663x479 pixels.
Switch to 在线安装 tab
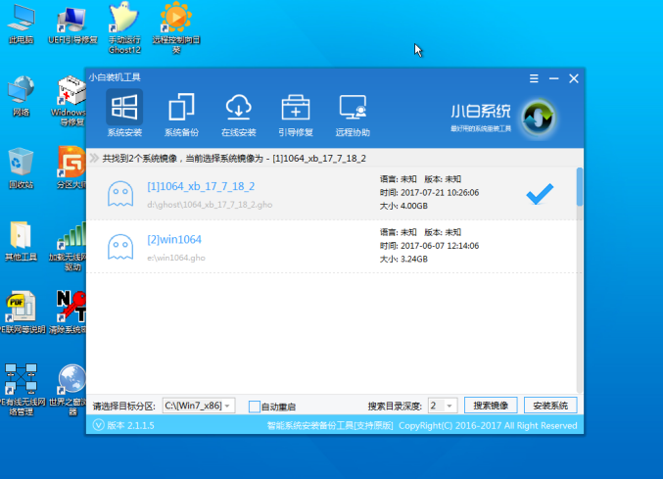point(239,115)
